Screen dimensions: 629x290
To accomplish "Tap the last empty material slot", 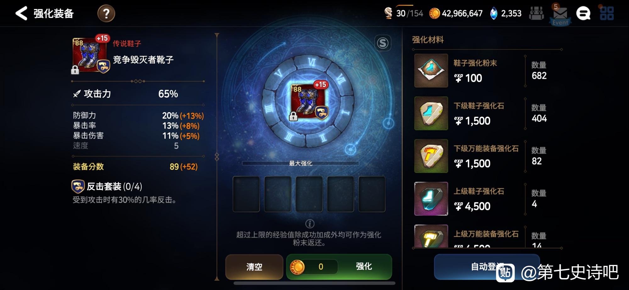I will click(372, 194).
